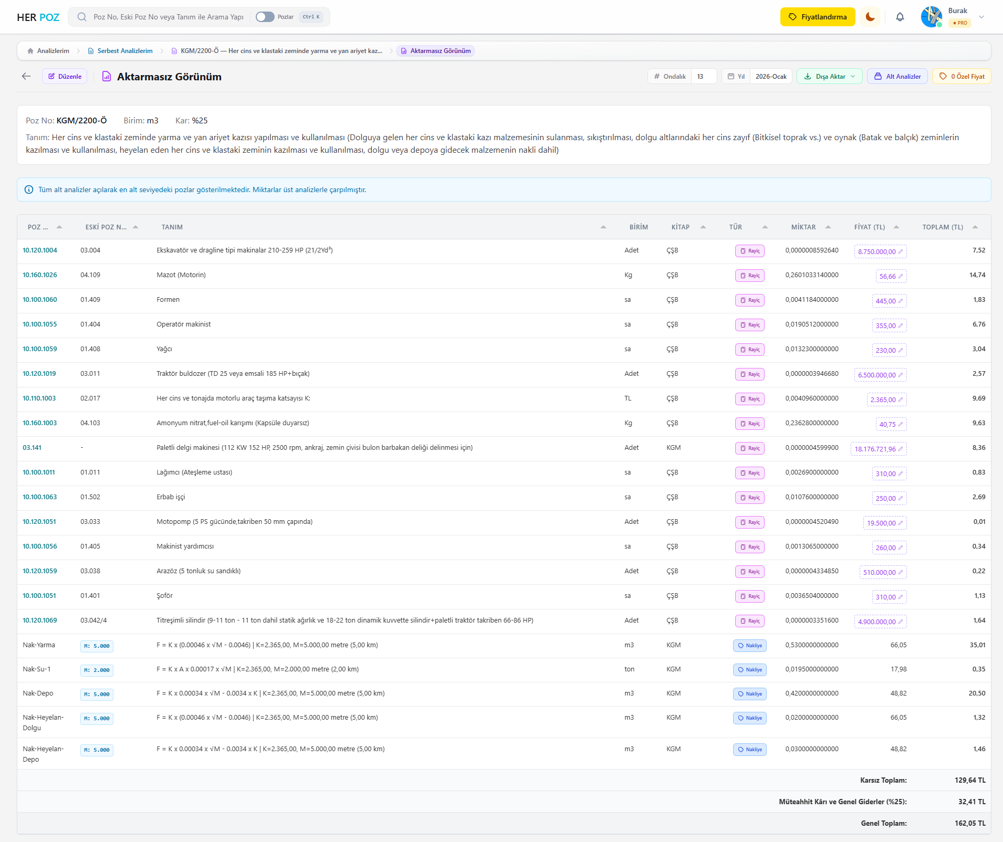Screen dimensions: 1003x842
Task: Toggle dark mode moon icon
Action: pos(870,17)
